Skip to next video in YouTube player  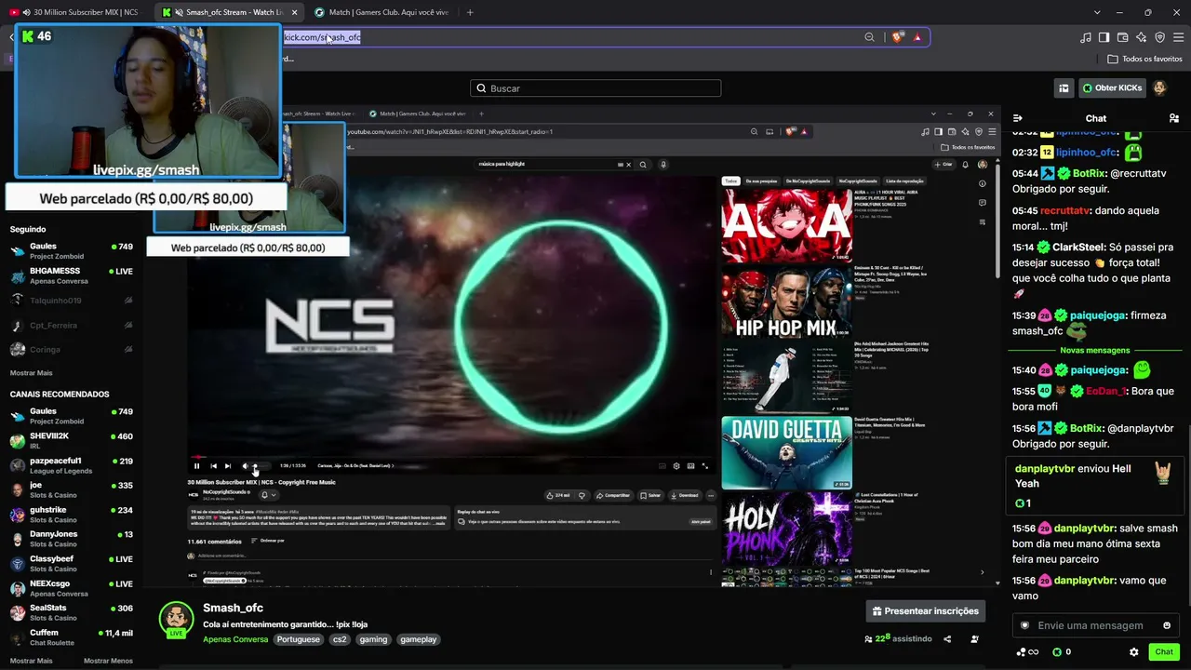point(228,466)
